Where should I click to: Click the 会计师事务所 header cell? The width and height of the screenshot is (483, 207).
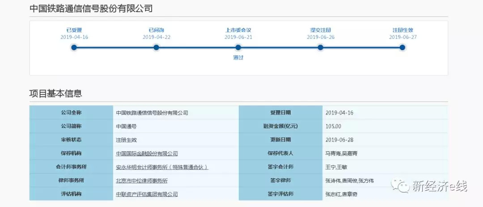tap(71, 166)
